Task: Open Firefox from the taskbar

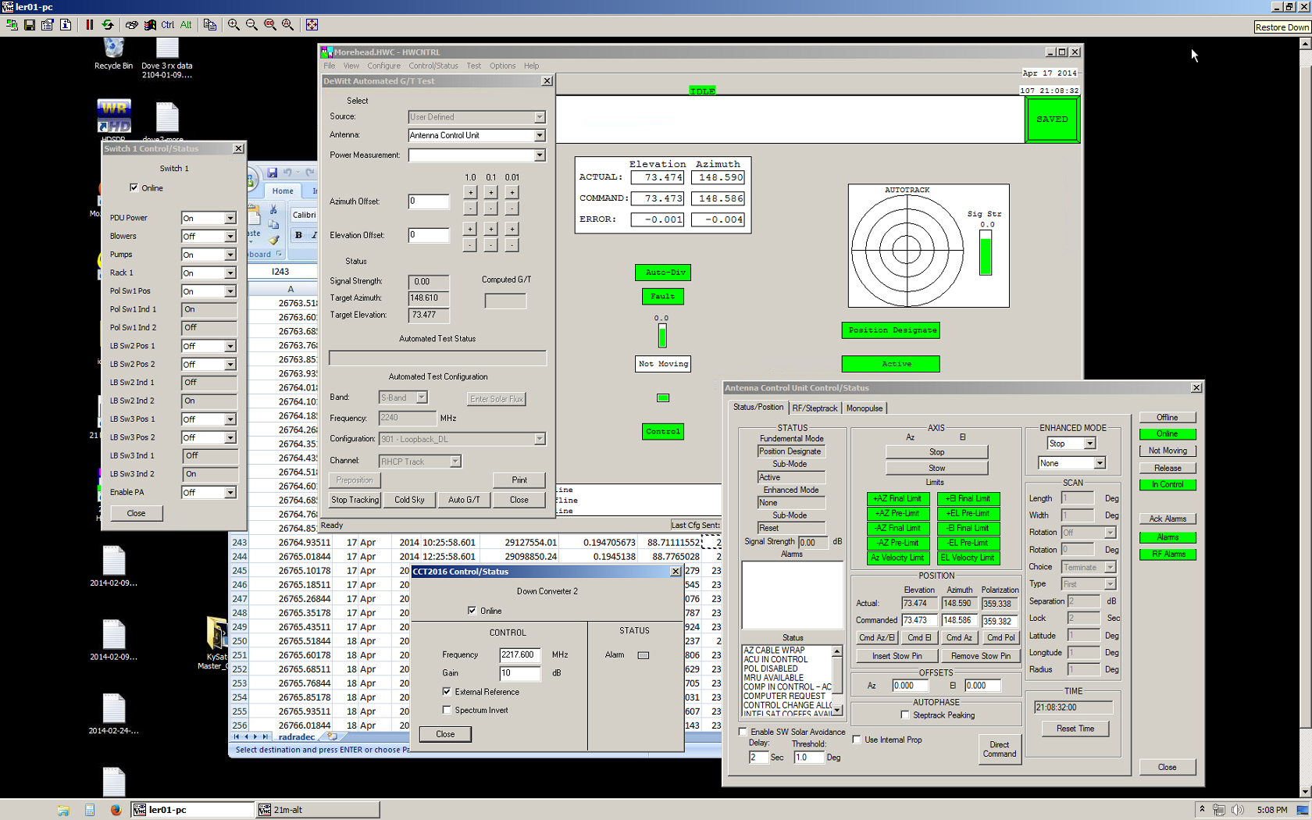Action: point(116,810)
